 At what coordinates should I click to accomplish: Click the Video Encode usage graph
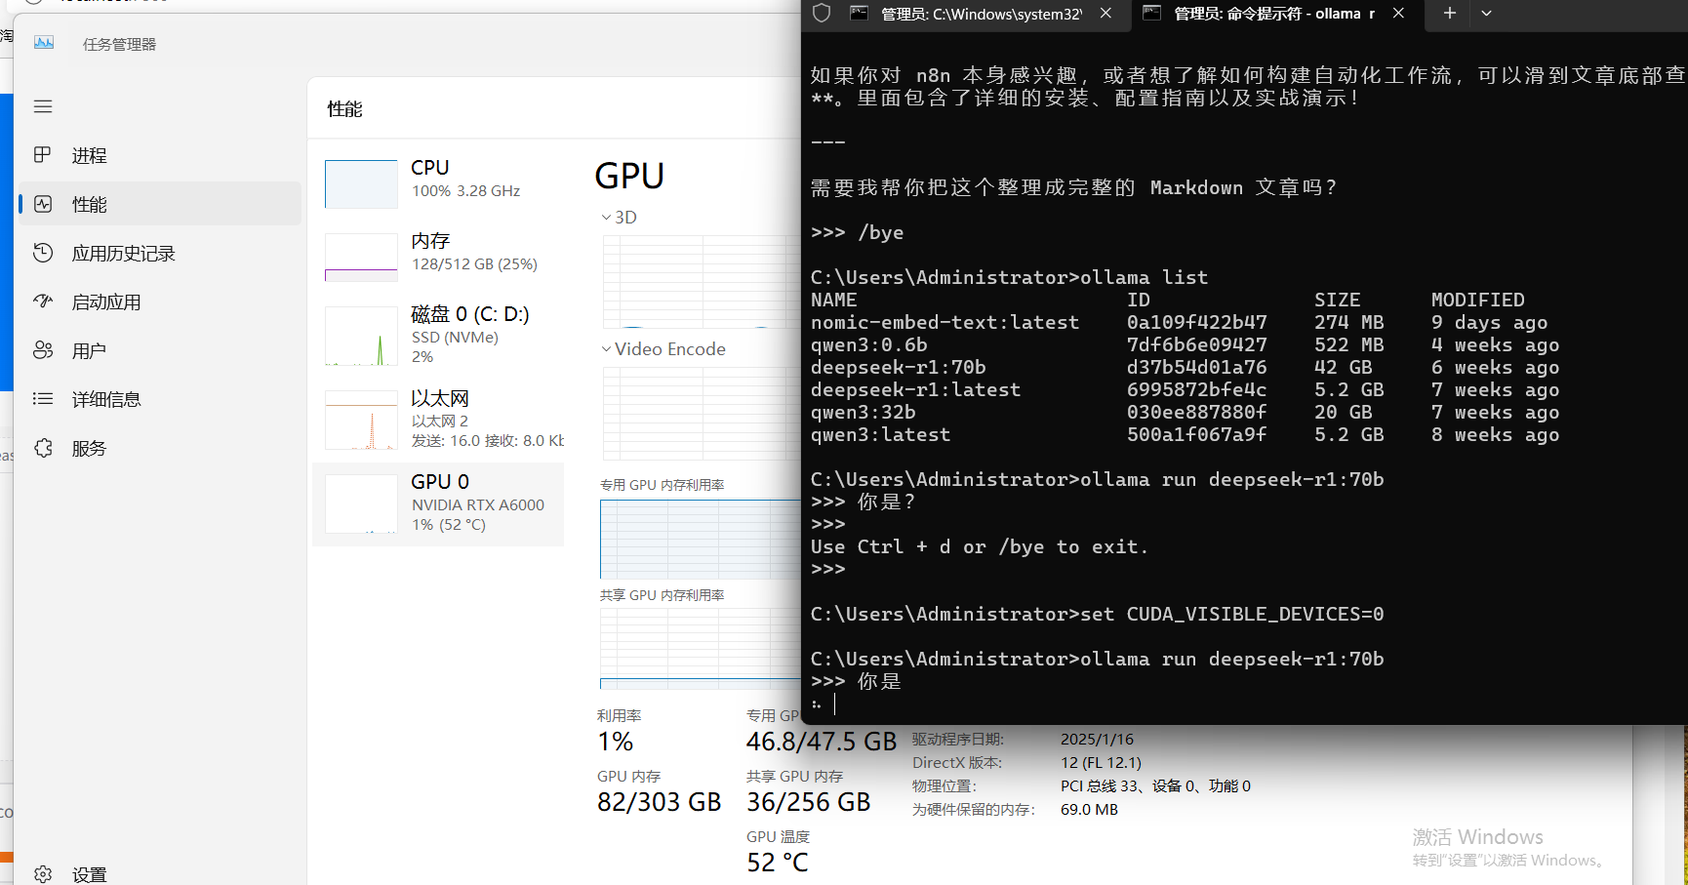pyautogui.click(x=701, y=414)
